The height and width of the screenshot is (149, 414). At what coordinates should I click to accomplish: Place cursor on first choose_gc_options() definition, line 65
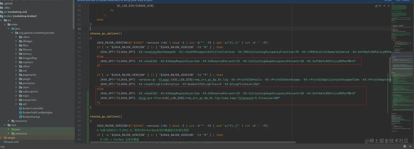(106, 34)
